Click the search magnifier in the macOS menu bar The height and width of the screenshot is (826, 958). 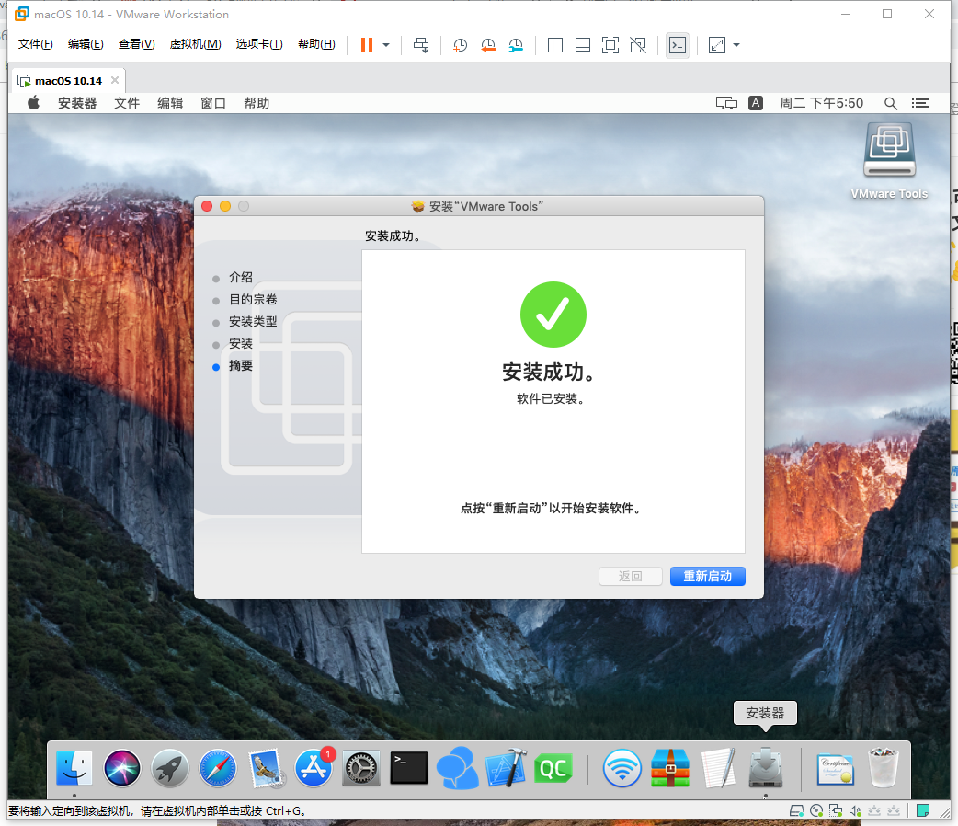(890, 103)
